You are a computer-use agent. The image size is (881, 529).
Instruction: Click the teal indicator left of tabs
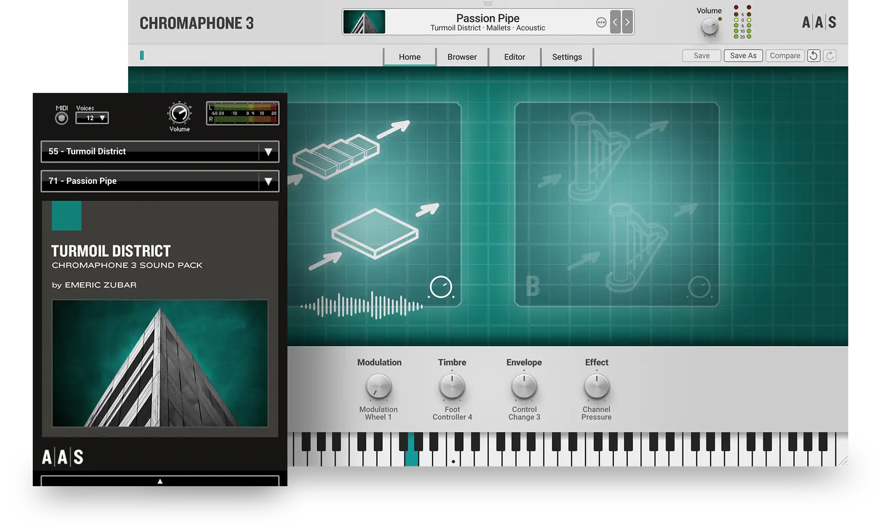pos(142,55)
